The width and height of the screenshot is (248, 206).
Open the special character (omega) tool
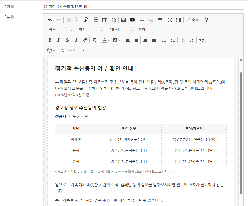pyautogui.click(x=113, y=20)
